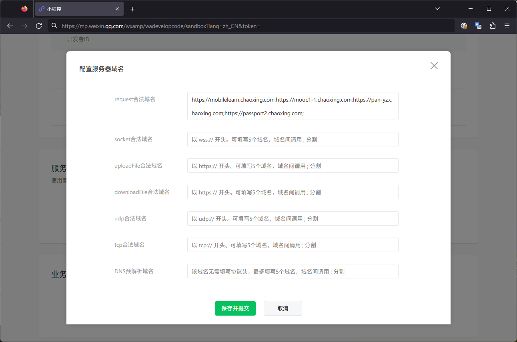Click the Firefox logo icon
Image resolution: width=517 pixels, height=342 pixels.
[x=24, y=9]
